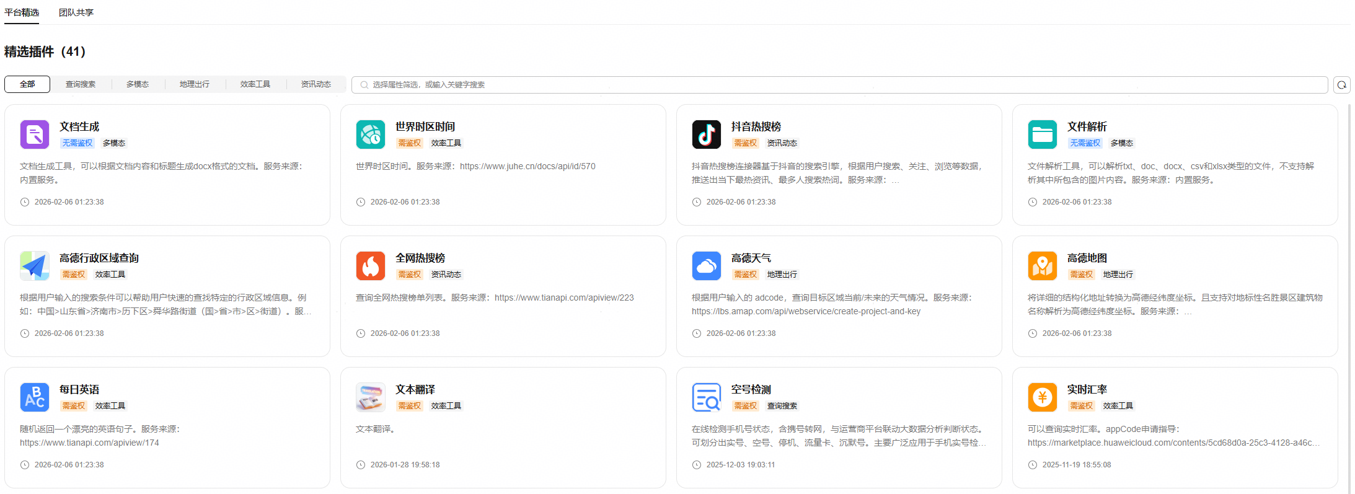Show only 资讯动态 plugins
This screenshot has width=1355, height=494.
(x=316, y=84)
